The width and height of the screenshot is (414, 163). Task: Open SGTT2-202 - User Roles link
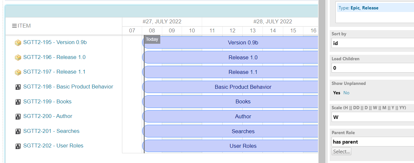click(53, 146)
